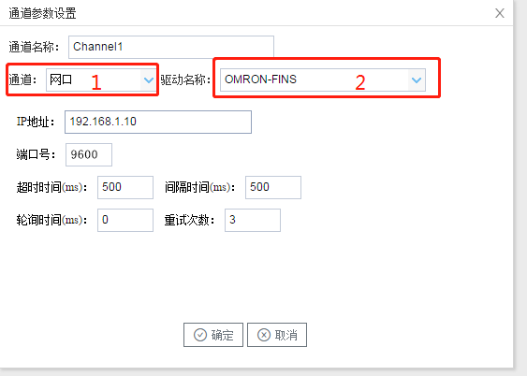Screen dimensions: 527x376
Task: Click the circled X icon on 取消
Action: (x=264, y=335)
